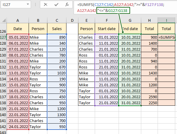Select column E header
177x134 pixels.
click(86, 21)
